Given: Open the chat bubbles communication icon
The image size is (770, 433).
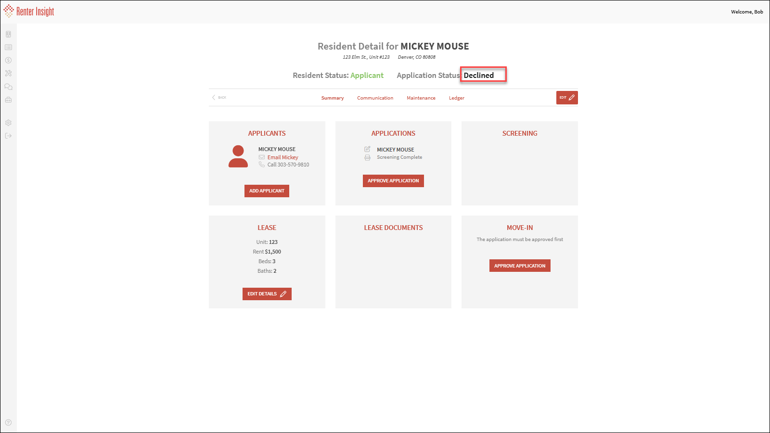Looking at the screenshot, I should click(x=8, y=87).
